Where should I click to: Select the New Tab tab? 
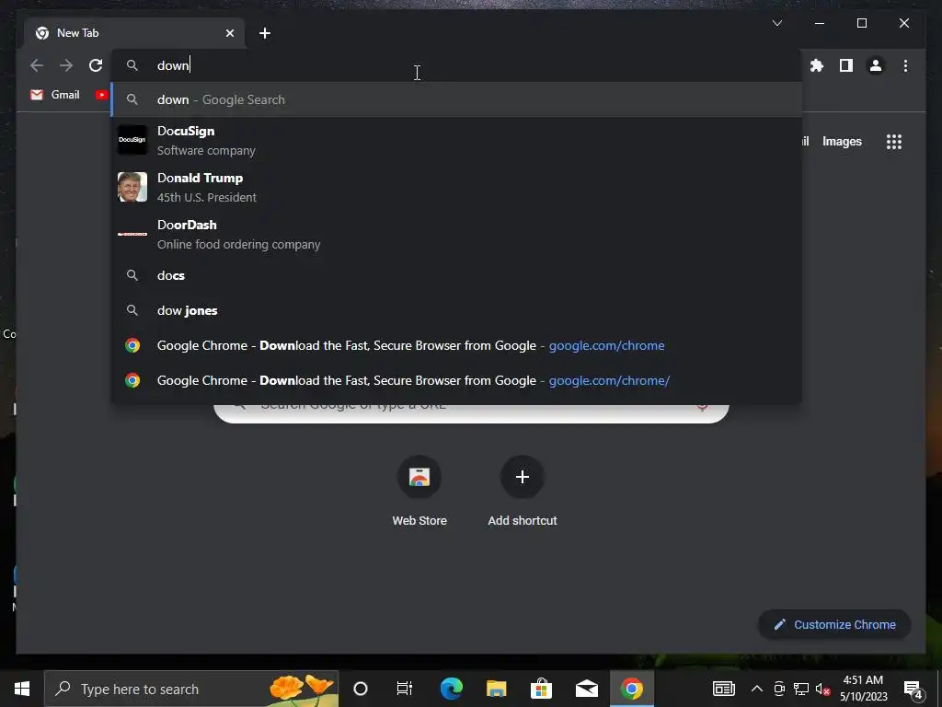[134, 33]
